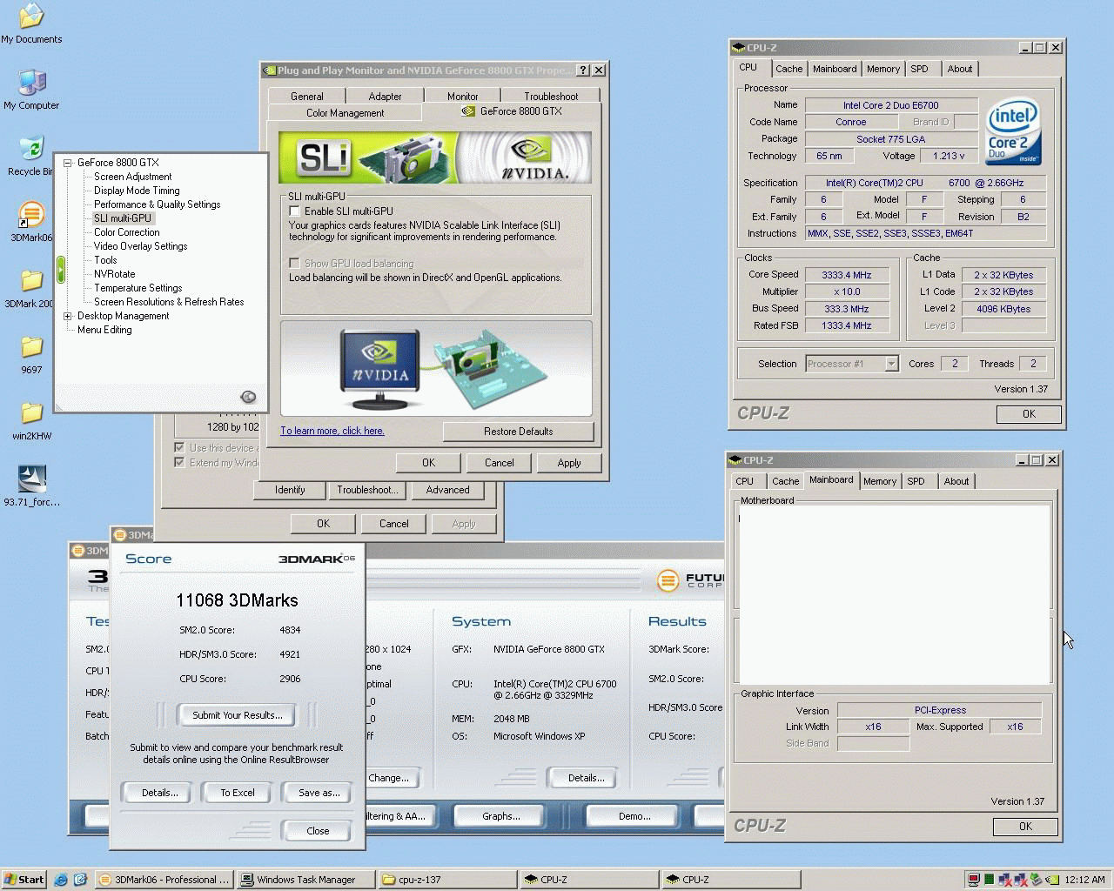Switch to Color Management tab

tap(345, 113)
